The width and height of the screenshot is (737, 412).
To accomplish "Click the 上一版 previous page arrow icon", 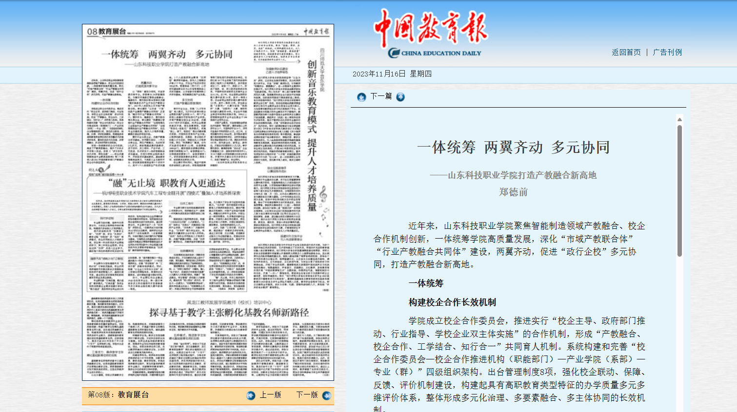I will (x=251, y=395).
